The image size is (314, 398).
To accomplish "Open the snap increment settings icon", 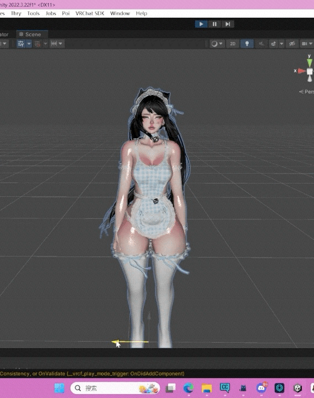I will click(x=54, y=44).
